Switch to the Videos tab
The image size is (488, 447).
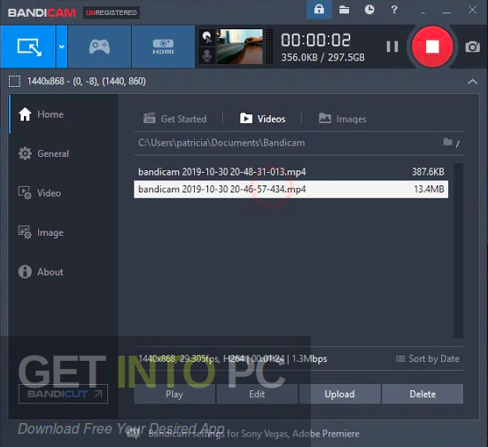click(x=262, y=119)
